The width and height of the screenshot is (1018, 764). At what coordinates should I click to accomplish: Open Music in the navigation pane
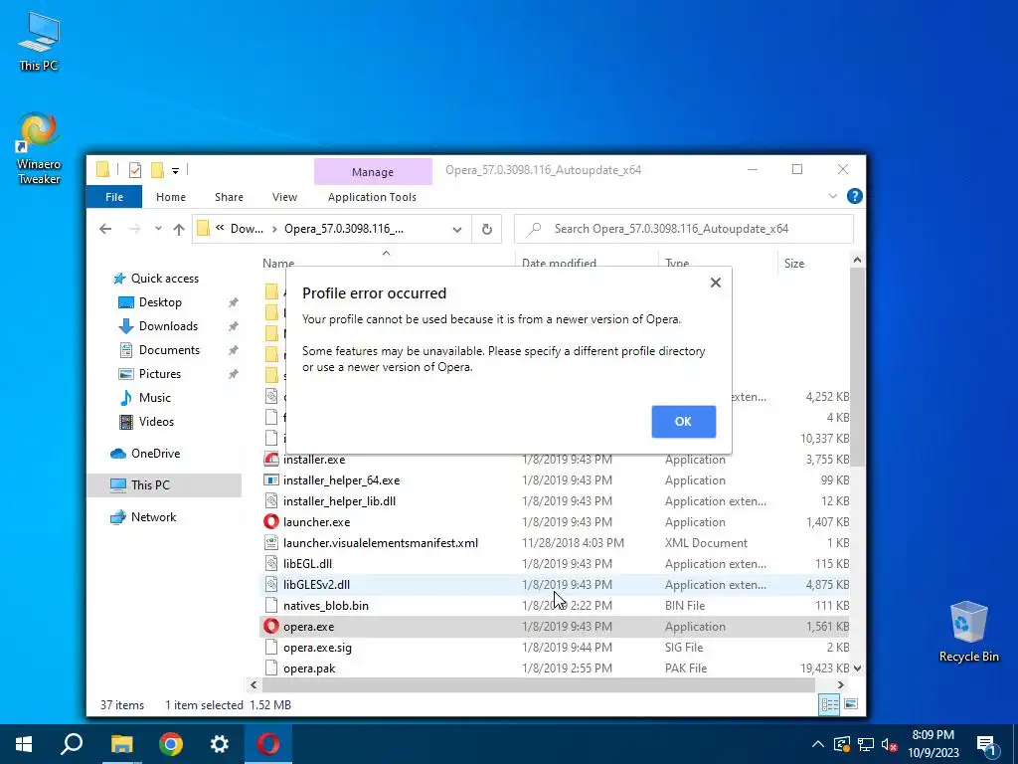point(154,398)
